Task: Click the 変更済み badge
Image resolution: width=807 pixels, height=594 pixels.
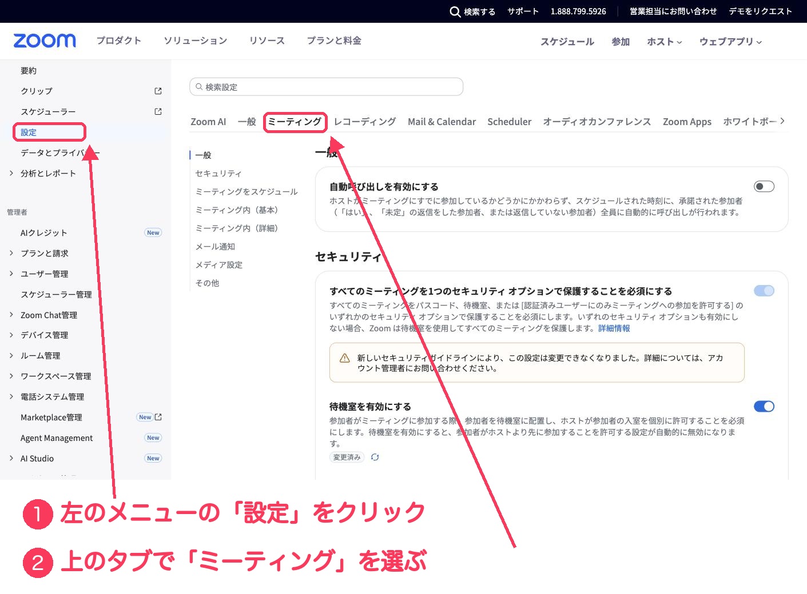Action: tap(347, 457)
